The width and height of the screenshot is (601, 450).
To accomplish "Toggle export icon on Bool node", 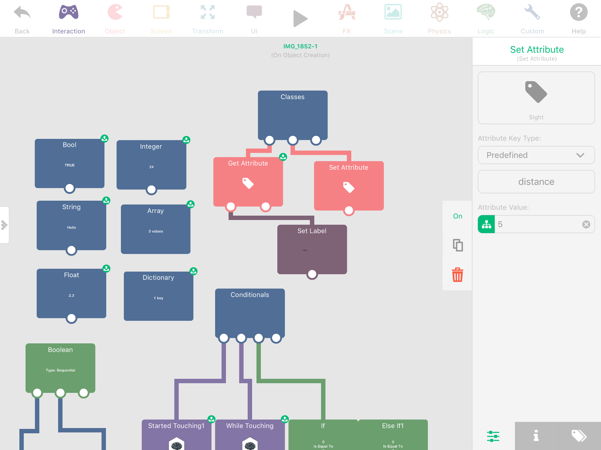I will point(104,139).
